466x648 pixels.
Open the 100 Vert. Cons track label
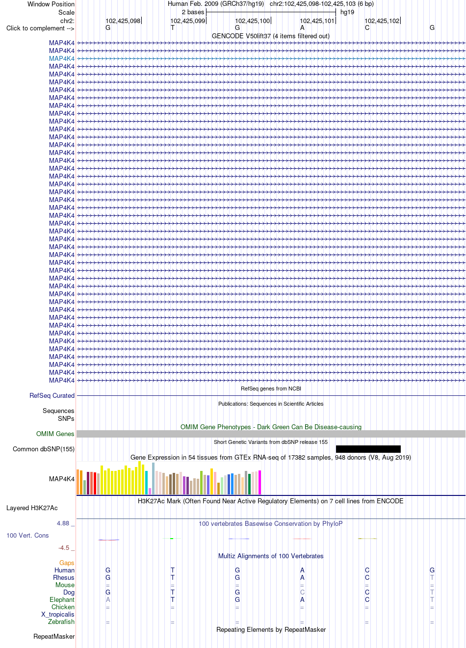pyautogui.click(x=27, y=535)
